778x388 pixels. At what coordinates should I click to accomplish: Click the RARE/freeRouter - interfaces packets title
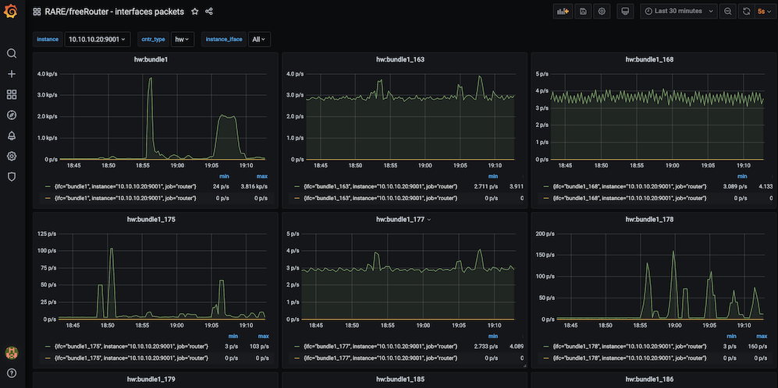pos(114,12)
